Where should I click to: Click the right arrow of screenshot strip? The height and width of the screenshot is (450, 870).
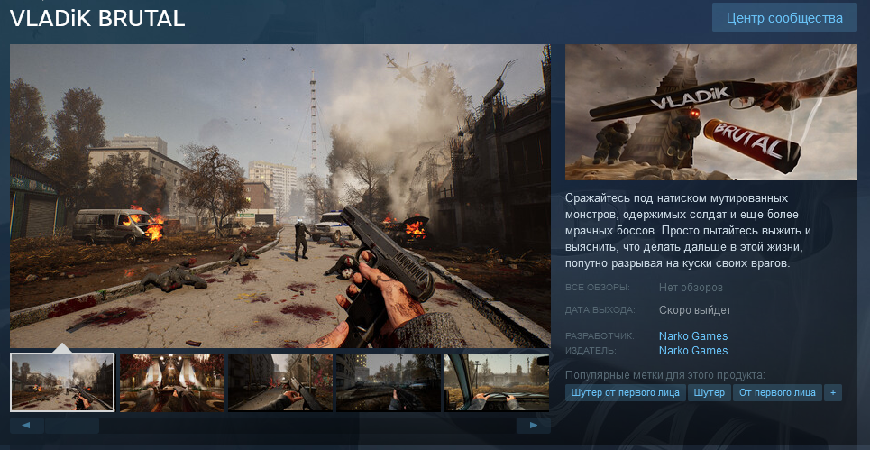coord(533,426)
